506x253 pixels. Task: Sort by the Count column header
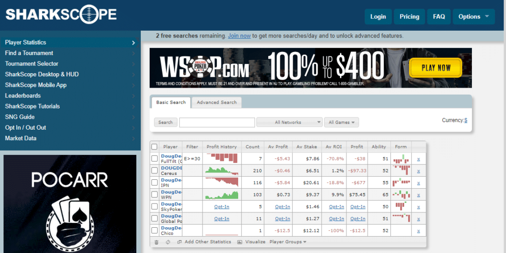[x=253, y=147]
